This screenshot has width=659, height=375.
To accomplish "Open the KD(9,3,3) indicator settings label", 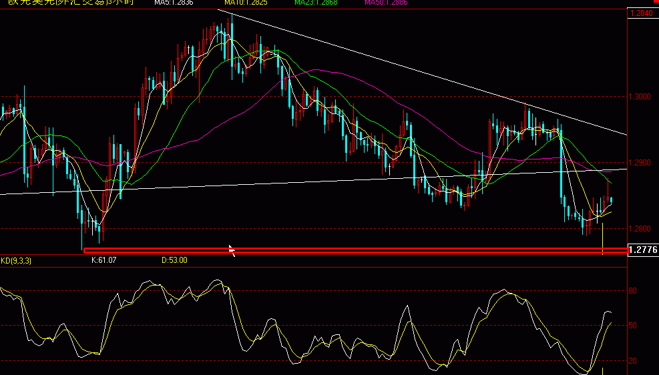I will point(16,261).
